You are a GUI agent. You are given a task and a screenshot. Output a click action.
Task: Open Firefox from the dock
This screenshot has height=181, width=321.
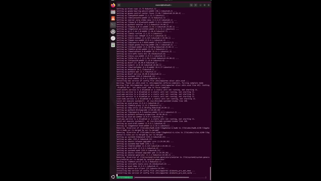[113, 5]
